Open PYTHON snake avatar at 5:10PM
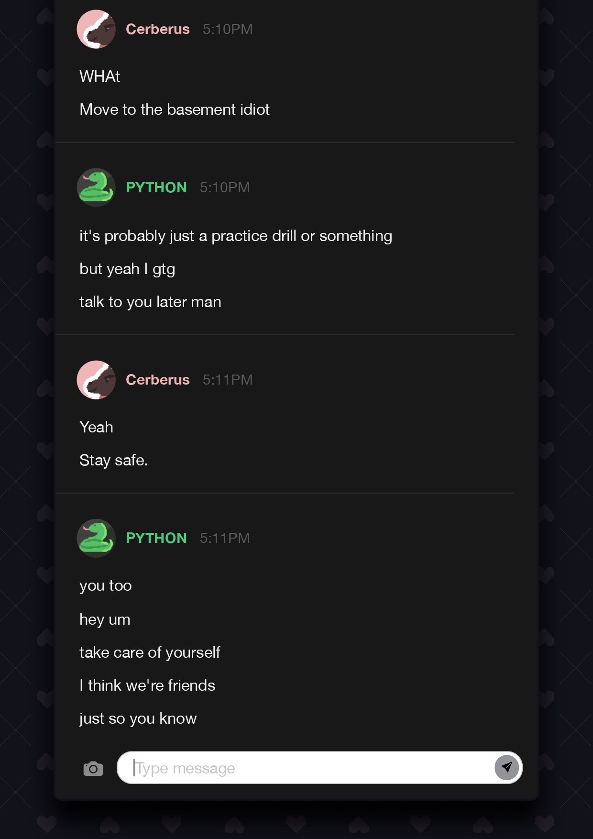This screenshot has height=839, width=593. (96, 188)
